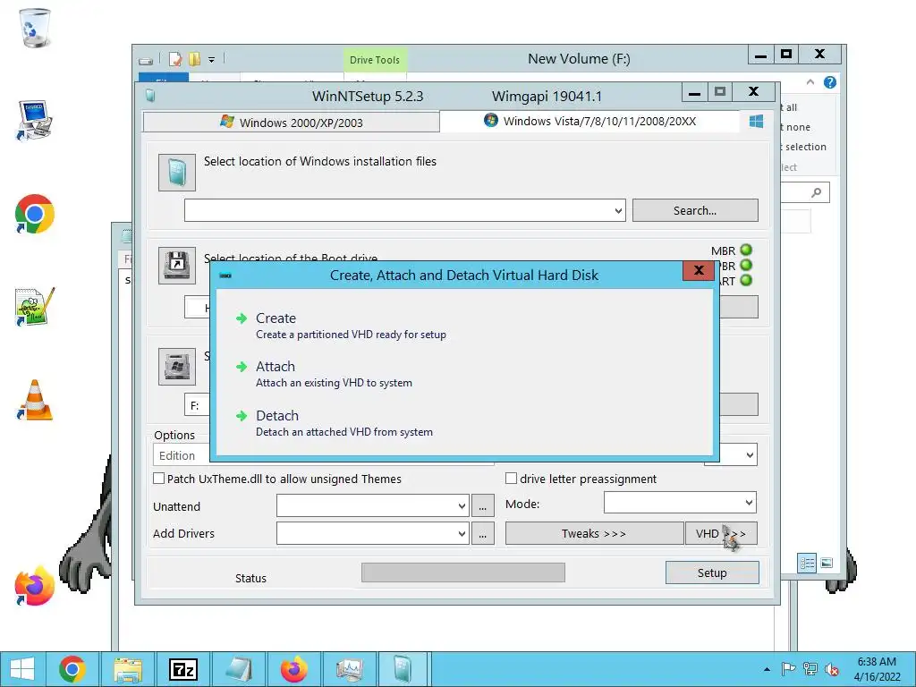Screen dimensions: 916x687
Task: Click Explorer new folder quick access icon
Action: 194,59
